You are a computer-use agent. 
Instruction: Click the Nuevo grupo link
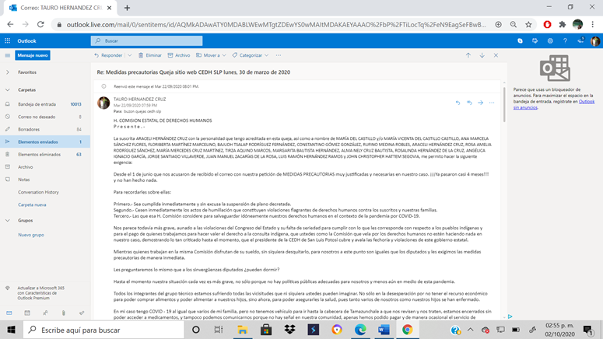click(31, 235)
